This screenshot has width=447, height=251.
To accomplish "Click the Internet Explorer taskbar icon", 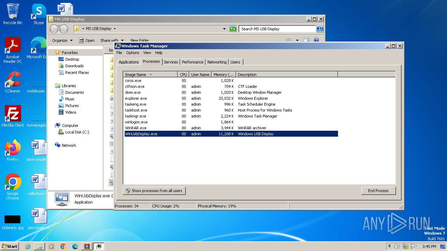I will click(28, 246).
